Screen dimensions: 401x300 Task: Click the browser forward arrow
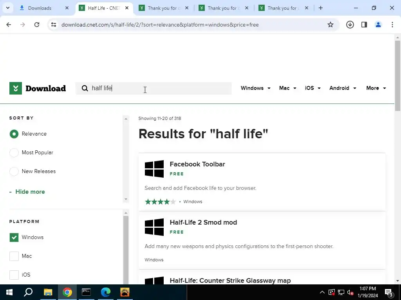(x=23, y=25)
